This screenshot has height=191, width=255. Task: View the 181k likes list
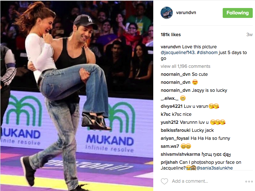171,35
